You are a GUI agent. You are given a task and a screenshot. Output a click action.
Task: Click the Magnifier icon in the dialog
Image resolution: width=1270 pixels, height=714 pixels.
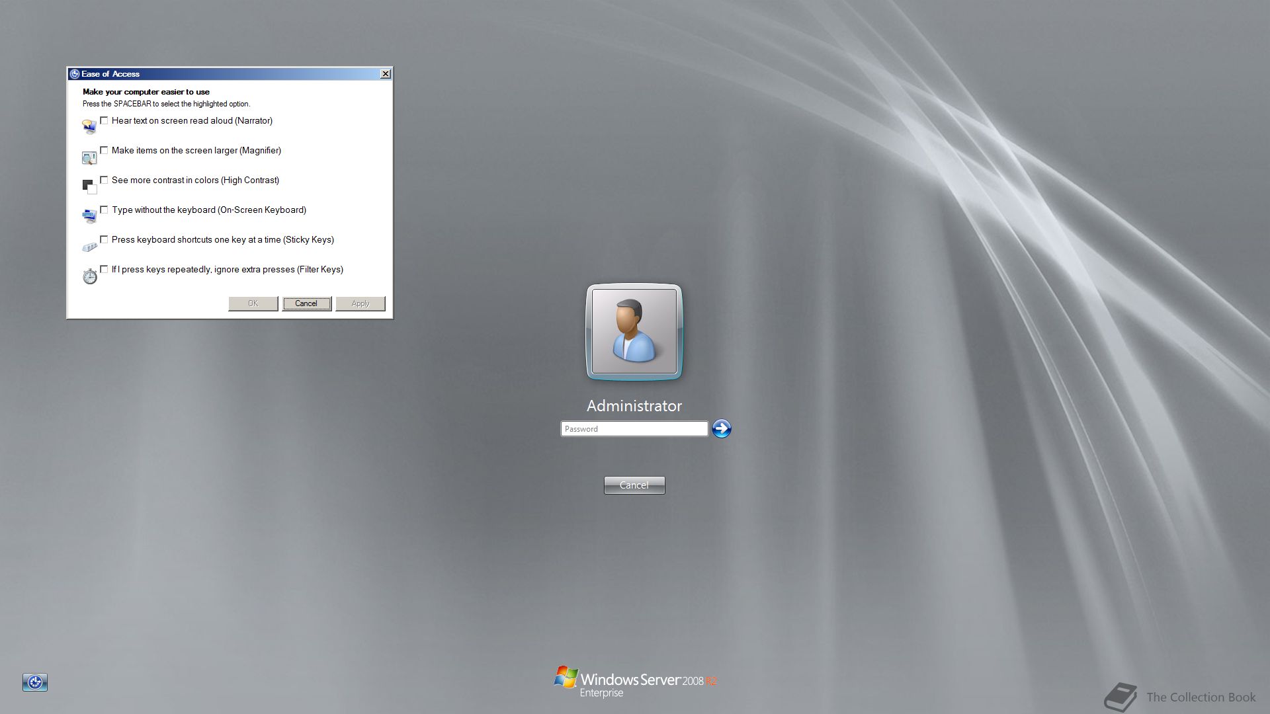coord(89,157)
